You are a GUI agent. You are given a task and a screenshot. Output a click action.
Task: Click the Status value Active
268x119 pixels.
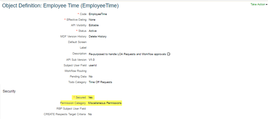point(93,31)
